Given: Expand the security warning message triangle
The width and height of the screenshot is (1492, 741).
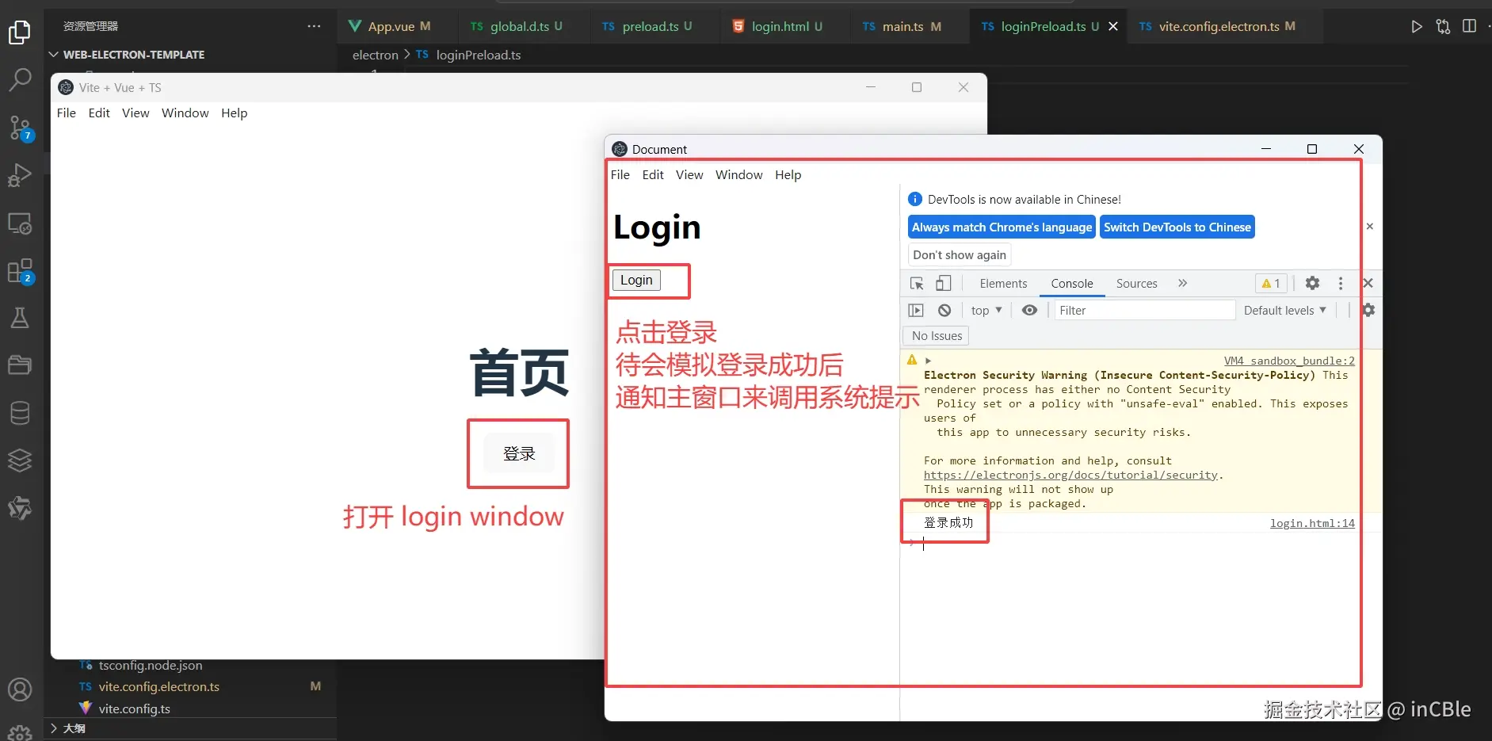Looking at the screenshot, I should pos(928,361).
